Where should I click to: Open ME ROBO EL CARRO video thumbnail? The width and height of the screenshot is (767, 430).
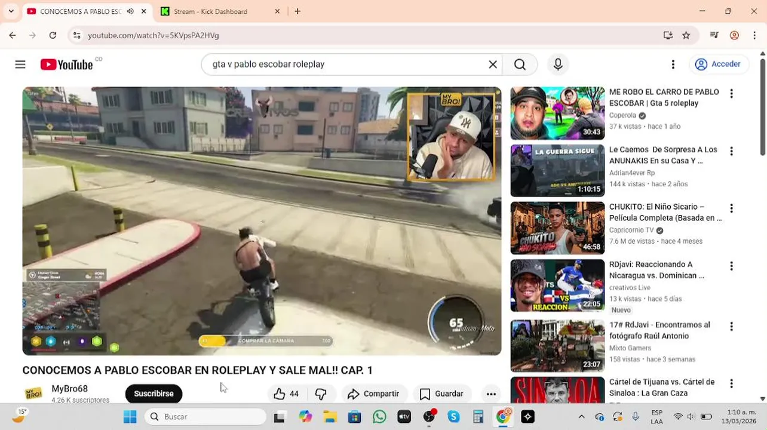(x=557, y=113)
